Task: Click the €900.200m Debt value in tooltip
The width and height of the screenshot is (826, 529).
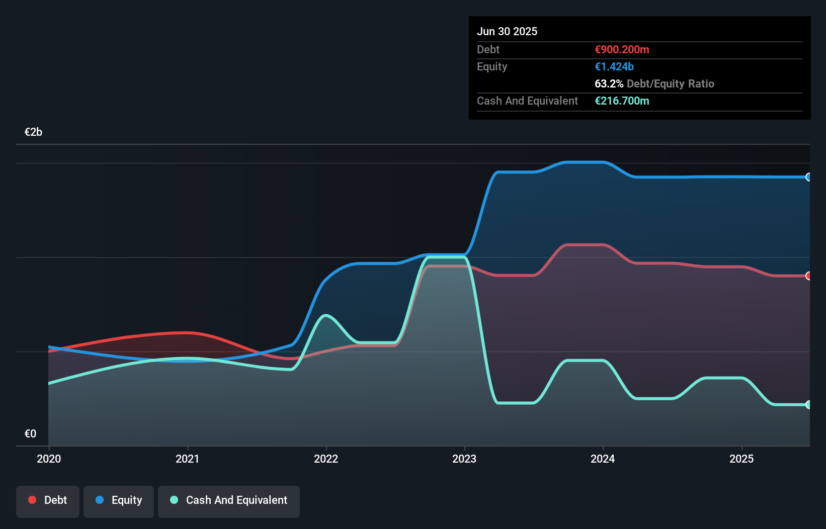Action: 622,50
